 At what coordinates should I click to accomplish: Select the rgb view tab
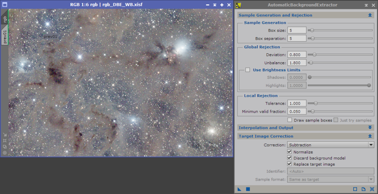(5, 20)
